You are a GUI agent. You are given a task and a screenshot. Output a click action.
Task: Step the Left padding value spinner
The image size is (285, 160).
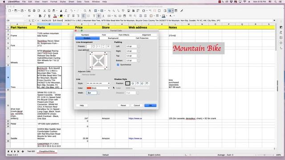138,46
